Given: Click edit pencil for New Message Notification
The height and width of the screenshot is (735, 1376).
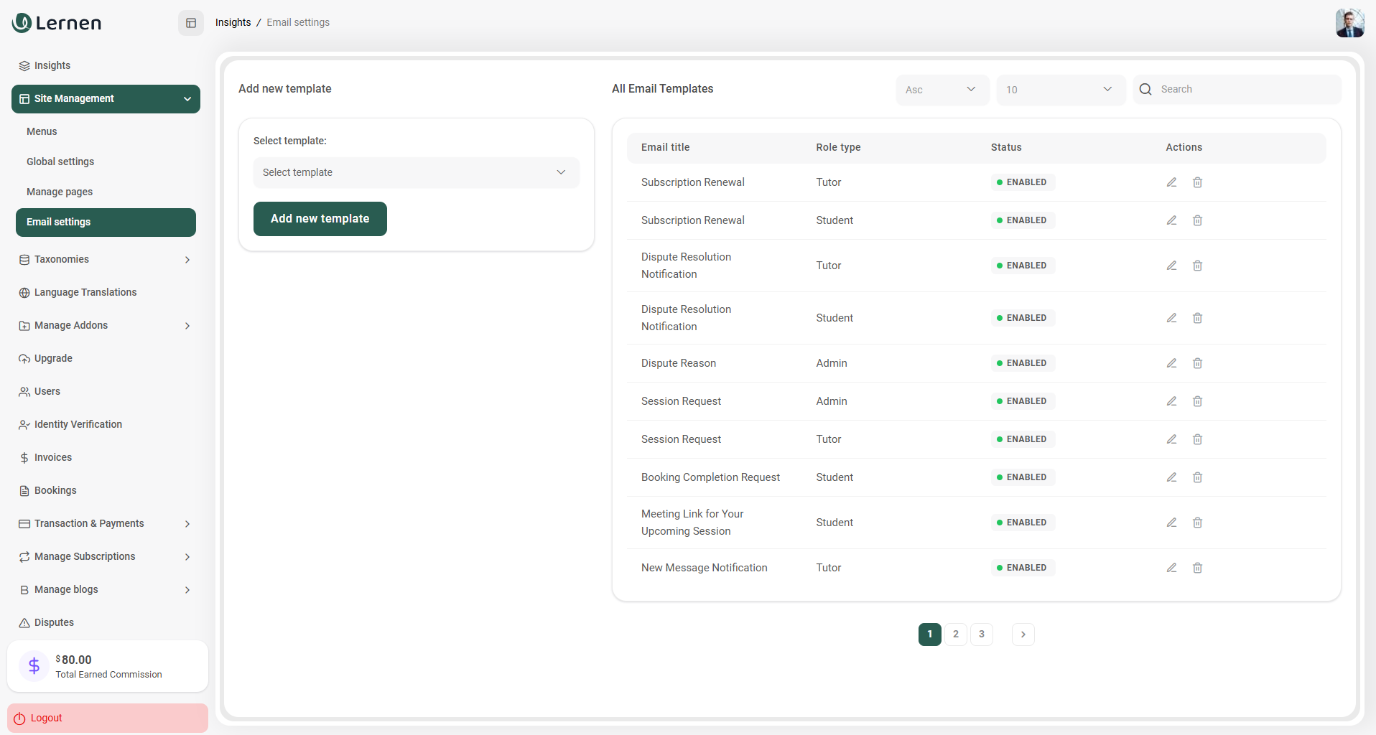Looking at the screenshot, I should 1171,568.
